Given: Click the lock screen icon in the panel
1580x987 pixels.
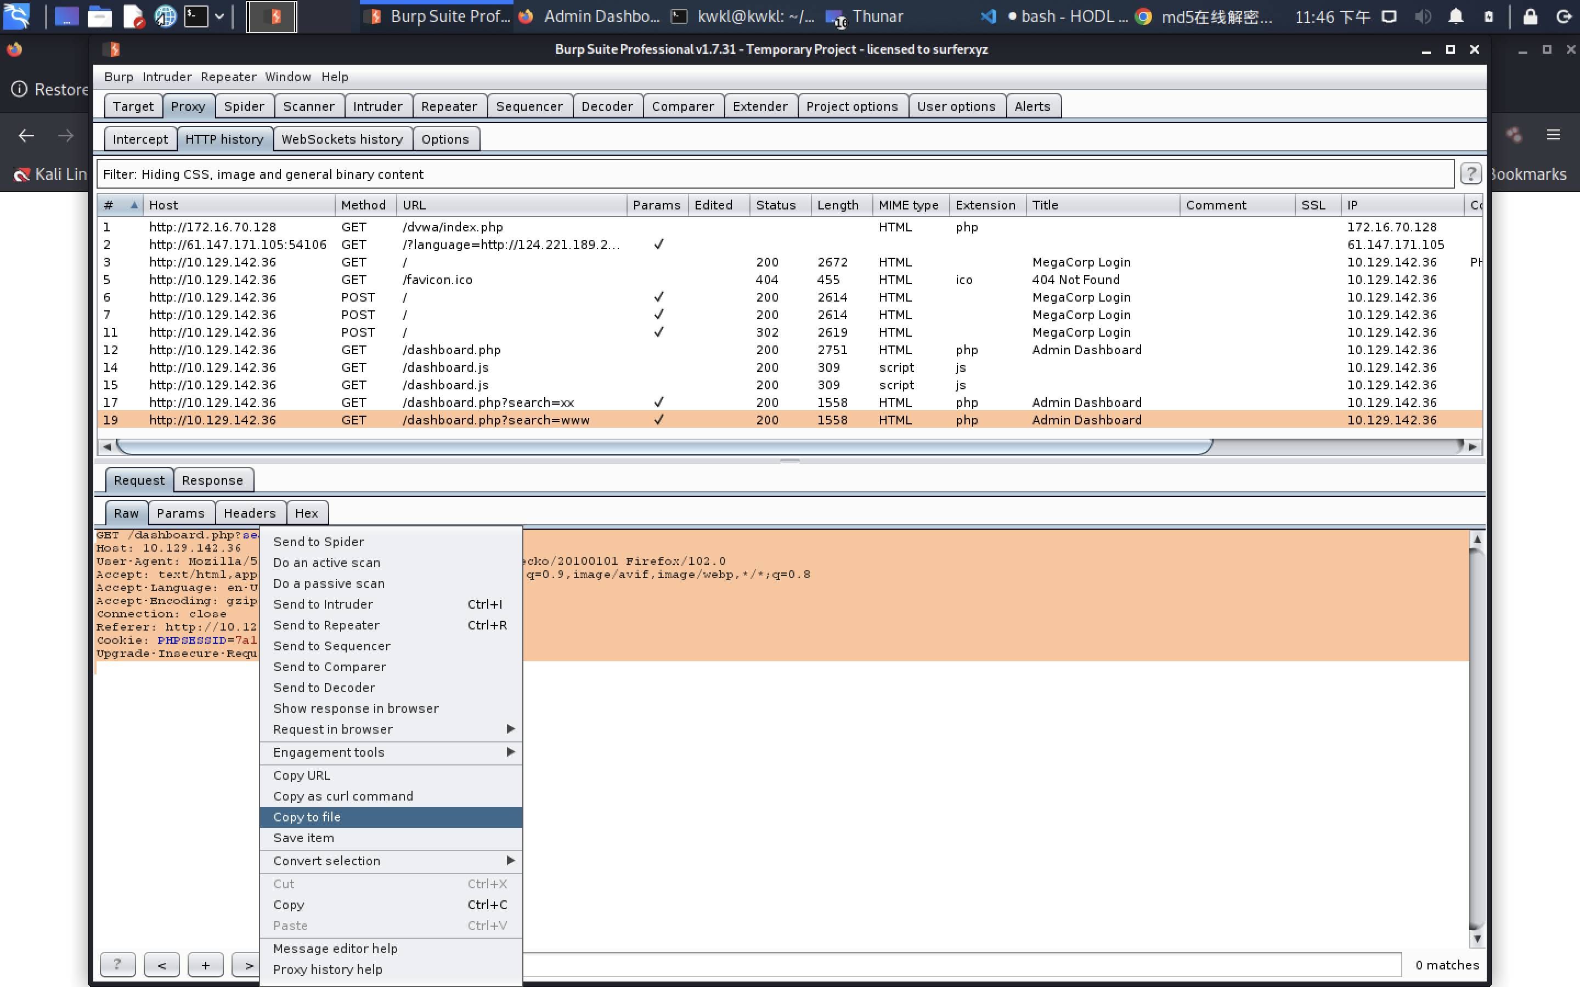Looking at the screenshot, I should tap(1531, 16).
